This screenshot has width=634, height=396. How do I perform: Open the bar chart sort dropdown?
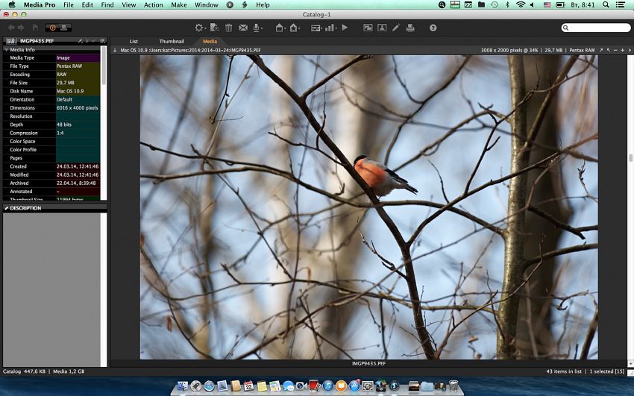coord(330,28)
